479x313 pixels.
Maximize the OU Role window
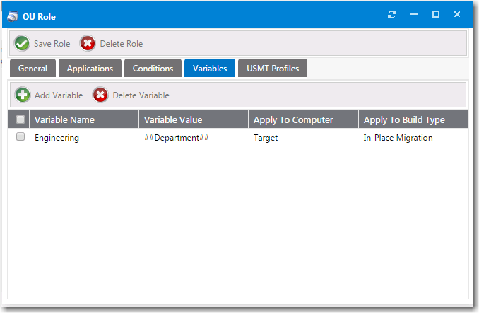click(x=436, y=15)
